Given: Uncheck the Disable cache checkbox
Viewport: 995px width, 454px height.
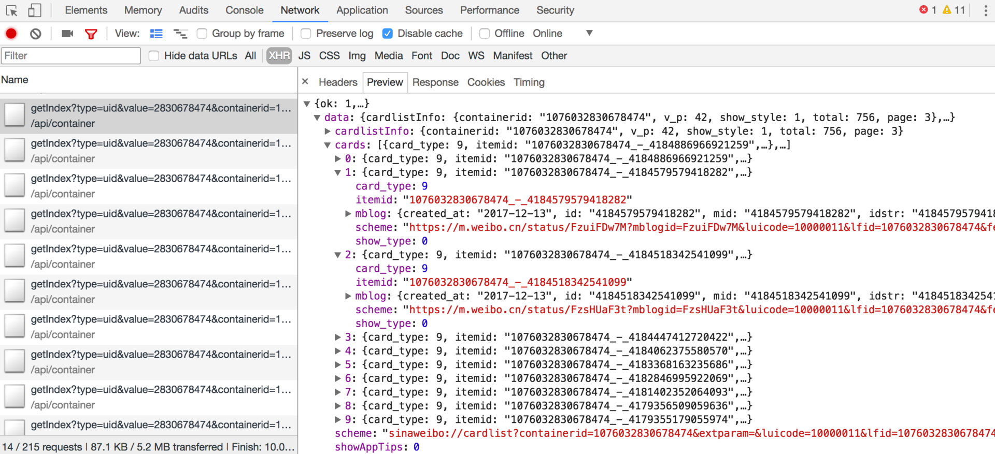Looking at the screenshot, I should click(x=387, y=34).
